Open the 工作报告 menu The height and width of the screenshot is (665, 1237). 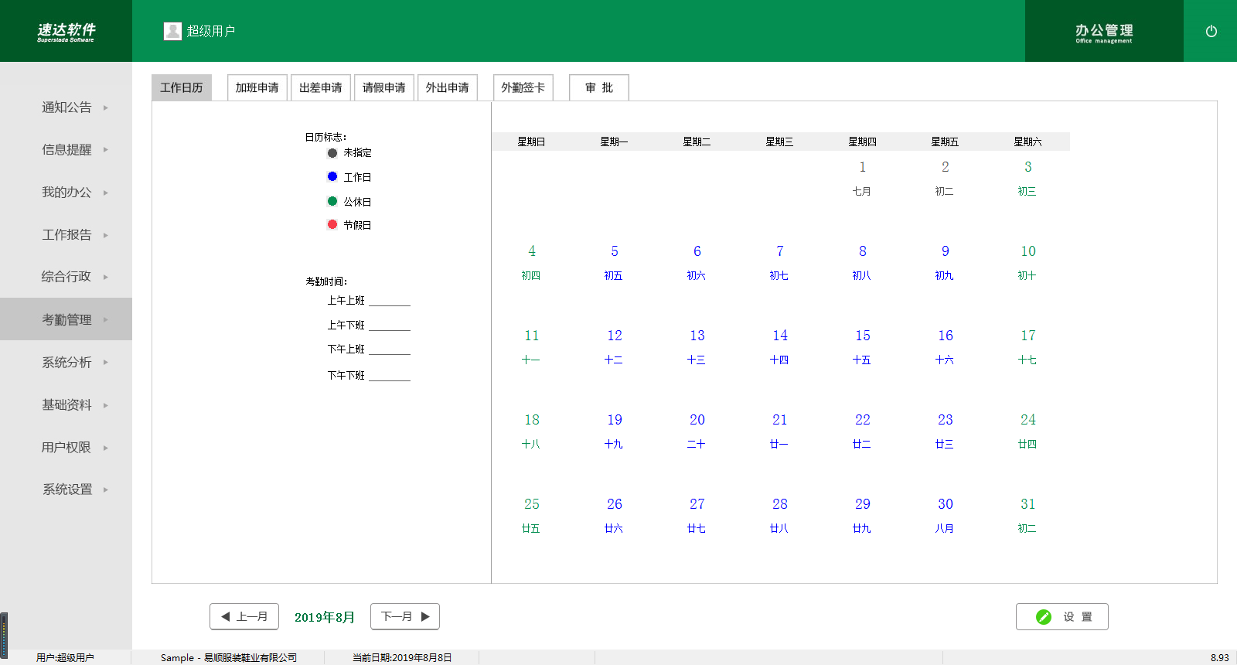coord(66,235)
